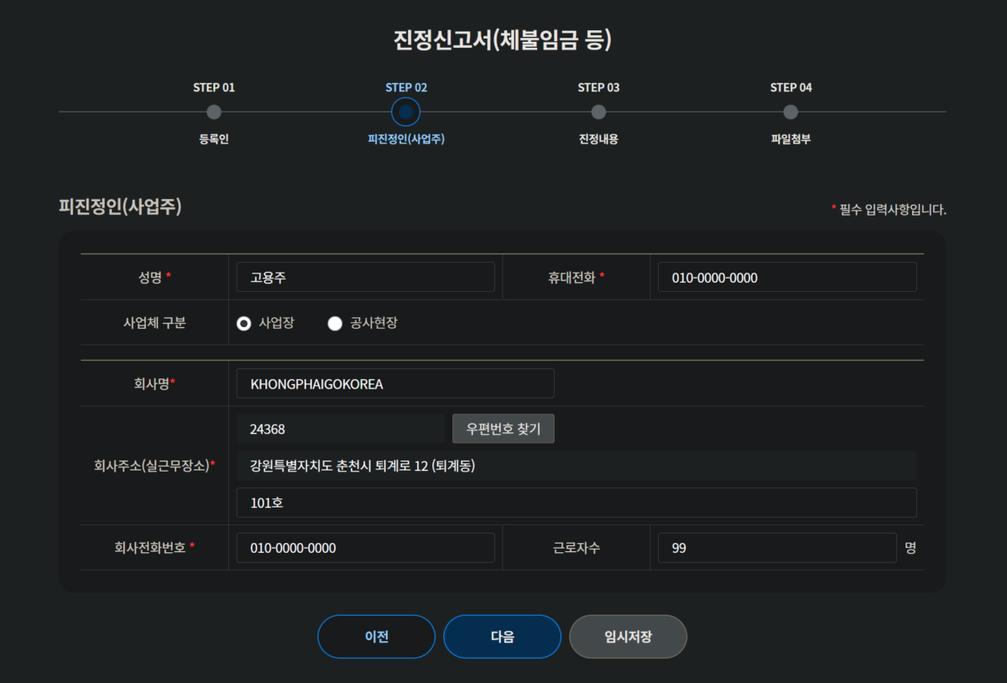This screenshot has height=683, width=1007.
Task: Click the STEP 02 피진정인(사업주) step circle
Action: [x=405, y=112]
